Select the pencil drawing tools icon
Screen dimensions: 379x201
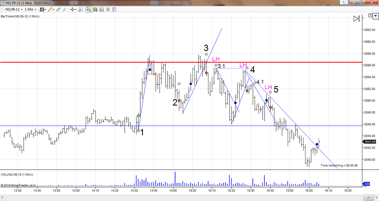(x=50, y=9)
